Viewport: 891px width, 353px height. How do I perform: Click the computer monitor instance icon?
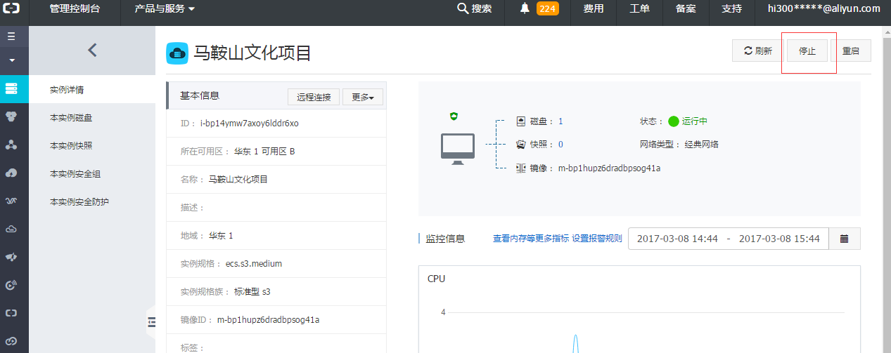[x=457, y=148]
